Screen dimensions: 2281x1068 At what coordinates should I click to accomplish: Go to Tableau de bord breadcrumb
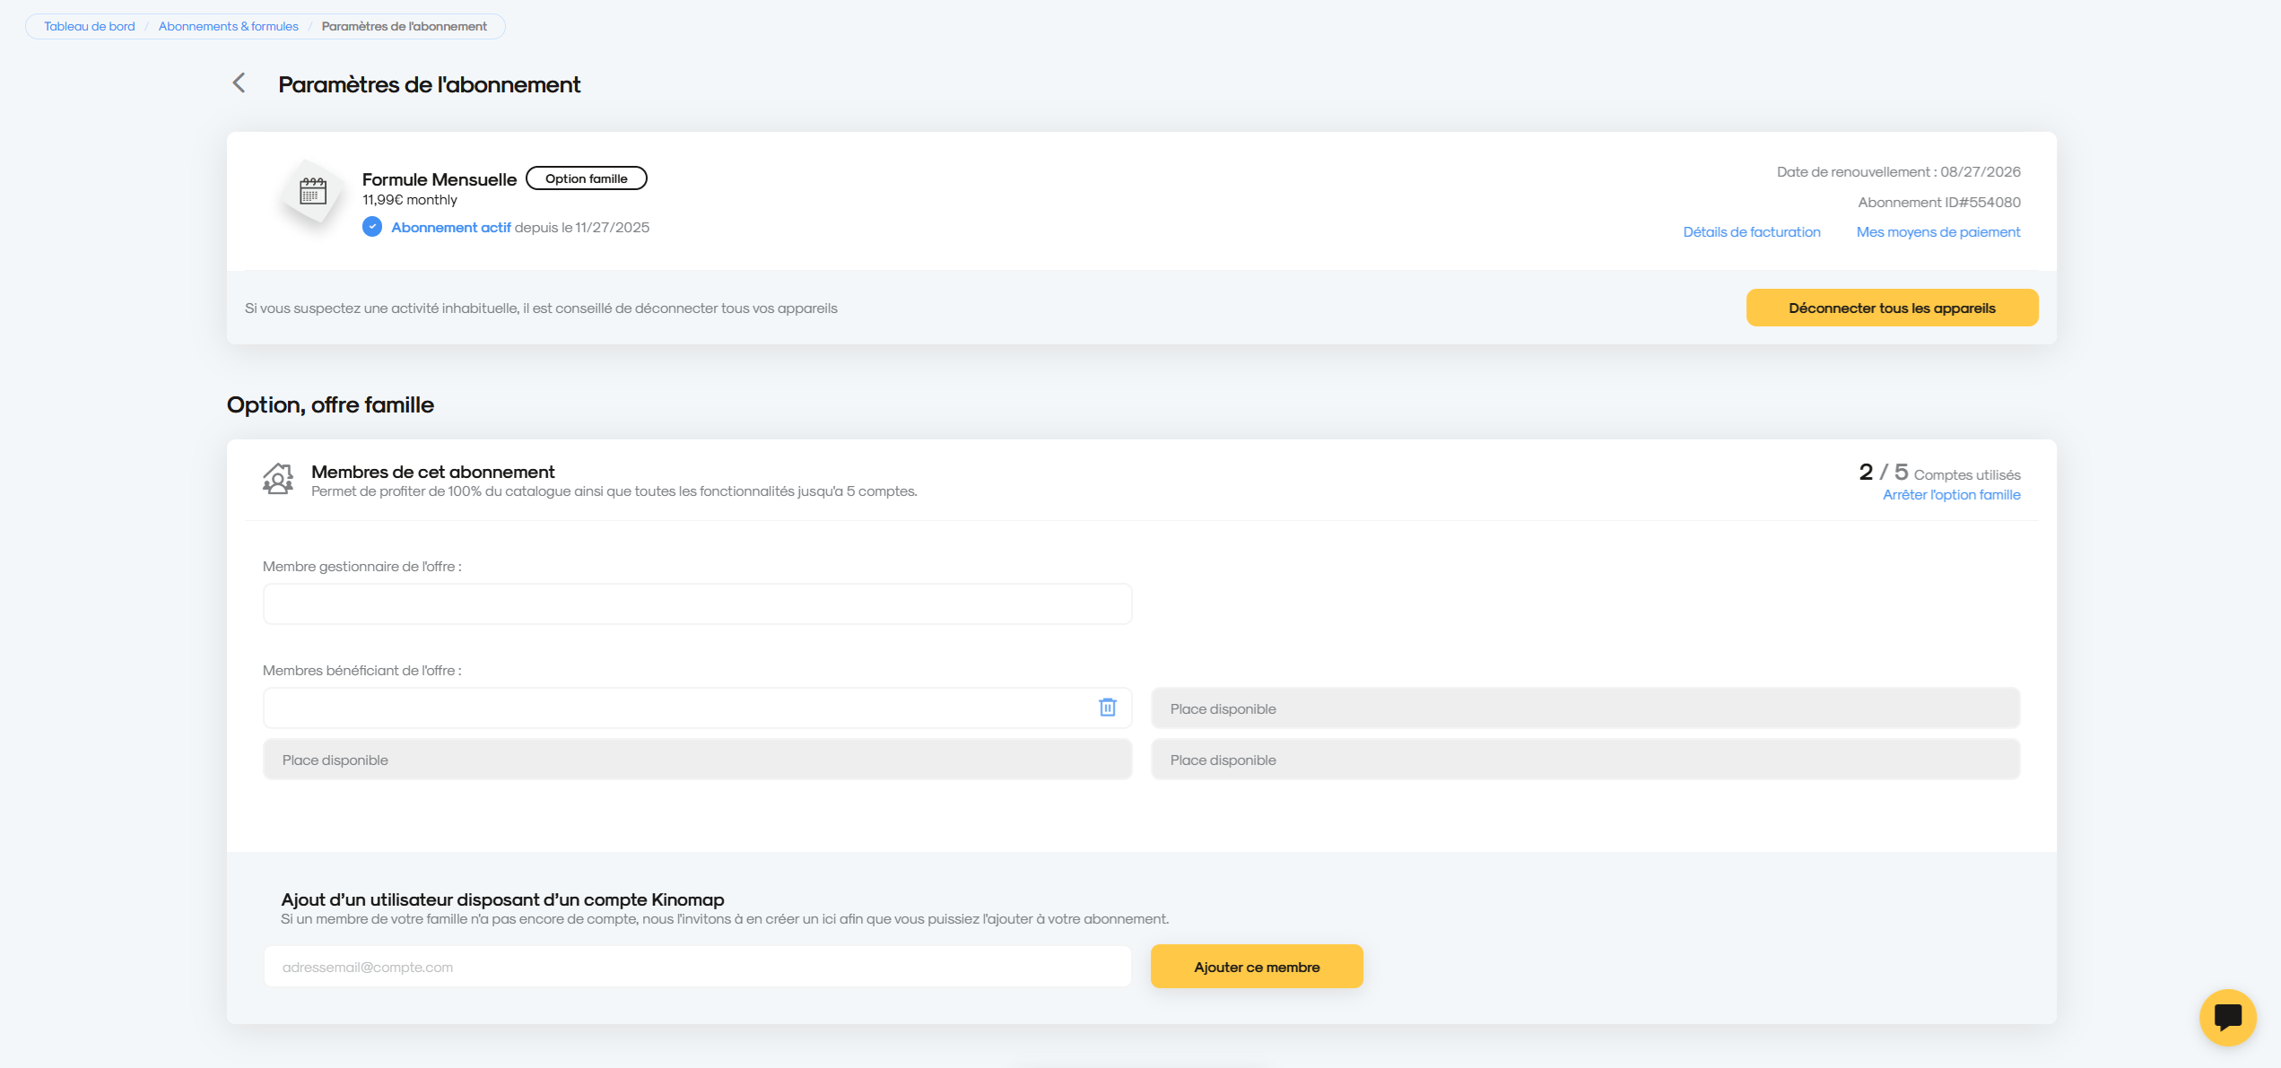[90, 26]
